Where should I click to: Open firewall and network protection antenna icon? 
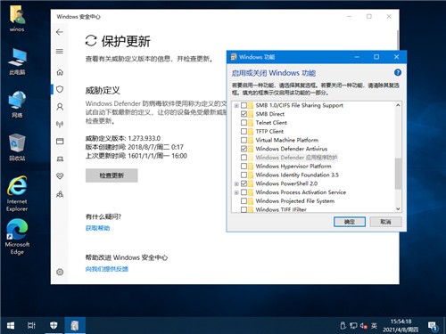pyautogui.click(x=60, y=124)
